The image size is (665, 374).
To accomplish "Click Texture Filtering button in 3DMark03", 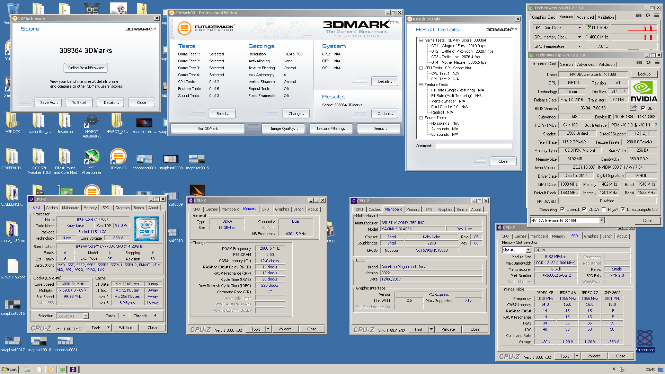I will (x=331, y=128).
